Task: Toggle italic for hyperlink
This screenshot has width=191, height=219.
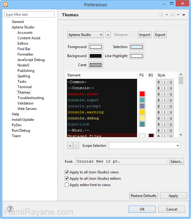Action: tap(164, 124)
